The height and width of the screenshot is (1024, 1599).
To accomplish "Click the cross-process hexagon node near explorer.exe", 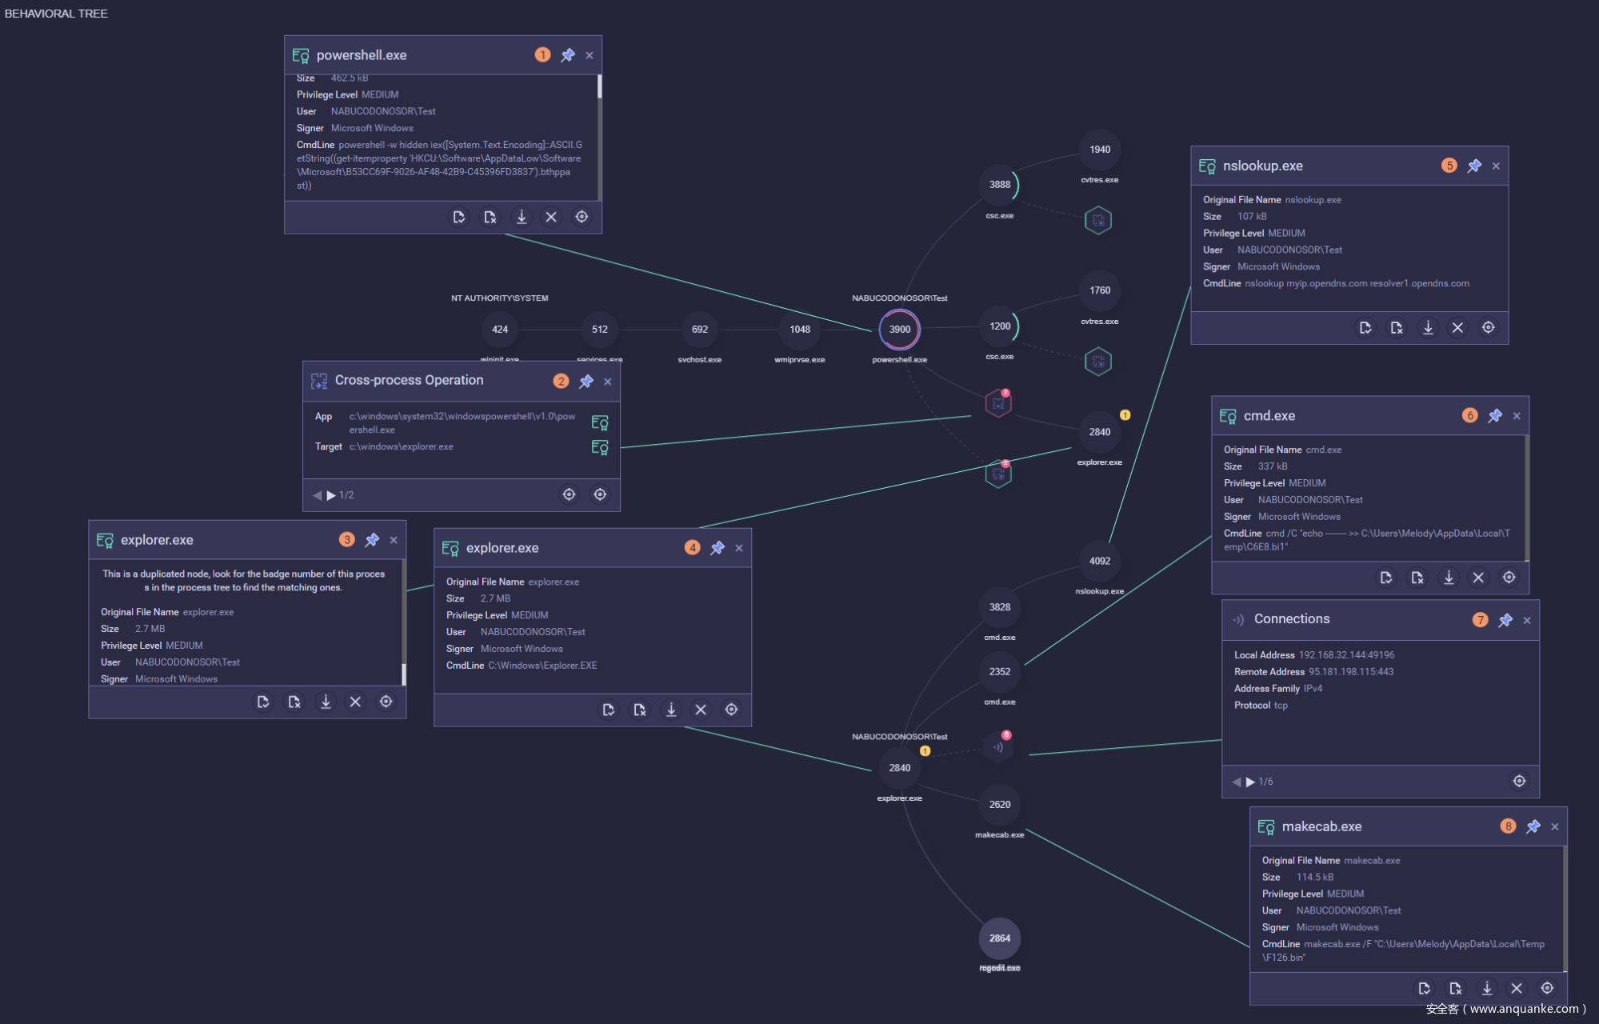I will pos(998,404).
